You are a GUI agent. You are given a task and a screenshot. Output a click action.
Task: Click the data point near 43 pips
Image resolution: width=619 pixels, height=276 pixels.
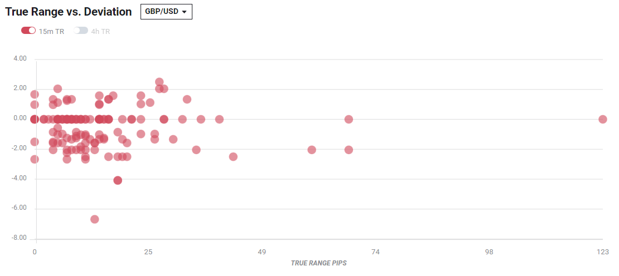click(x=233, y=156)
